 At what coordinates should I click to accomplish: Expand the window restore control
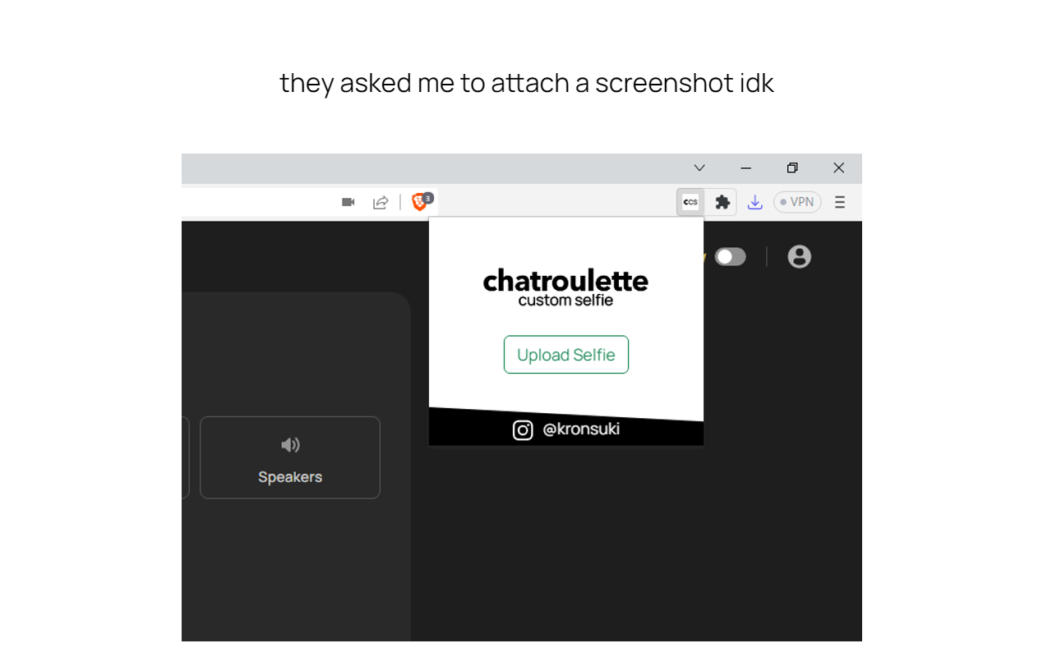click(792, 168)
